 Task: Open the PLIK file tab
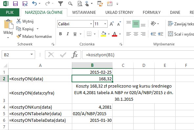pos(10,13)
